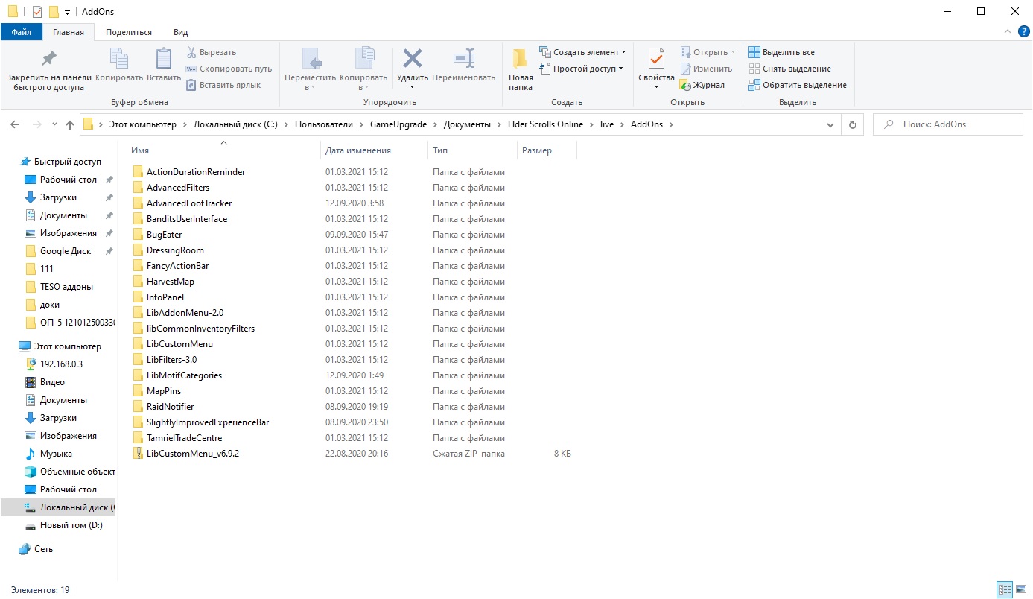Select the RaidNotifier folder

coord(171,407)
